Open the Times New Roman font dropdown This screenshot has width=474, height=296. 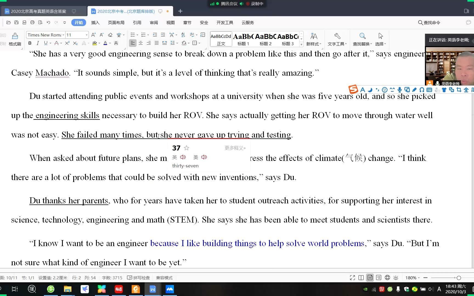tap(63, 35)
